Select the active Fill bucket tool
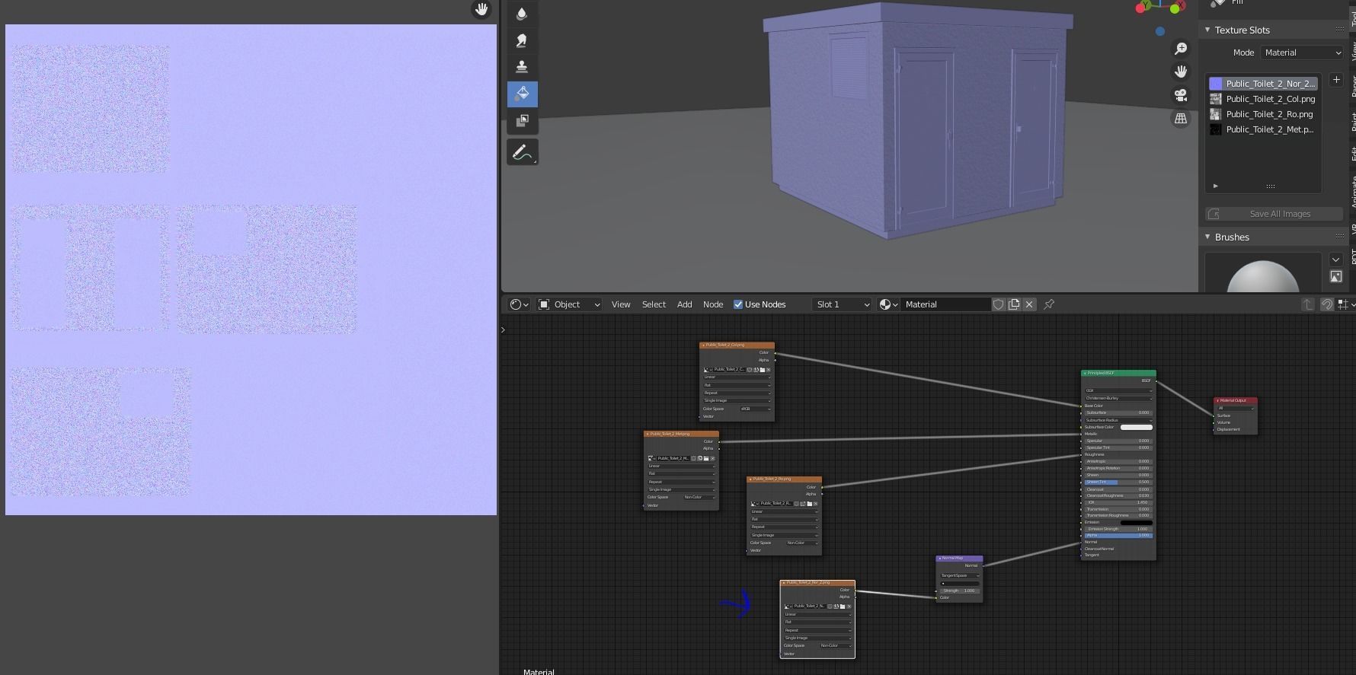This screenshot has width=1356, height=675. (522, 94)
